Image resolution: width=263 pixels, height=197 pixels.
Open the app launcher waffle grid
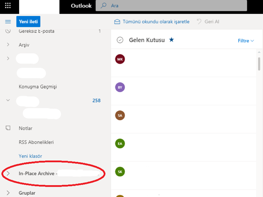pyautogui.click(x=8, y=6)
